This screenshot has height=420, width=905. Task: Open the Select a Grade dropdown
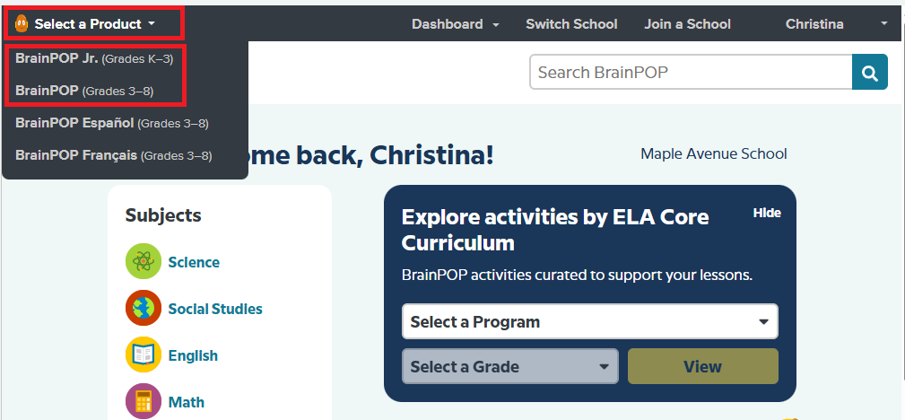(509, 366)
